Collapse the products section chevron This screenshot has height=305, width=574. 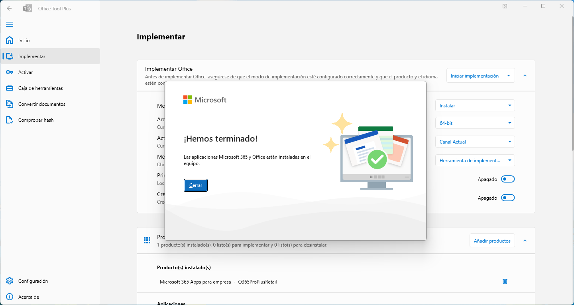525,241
